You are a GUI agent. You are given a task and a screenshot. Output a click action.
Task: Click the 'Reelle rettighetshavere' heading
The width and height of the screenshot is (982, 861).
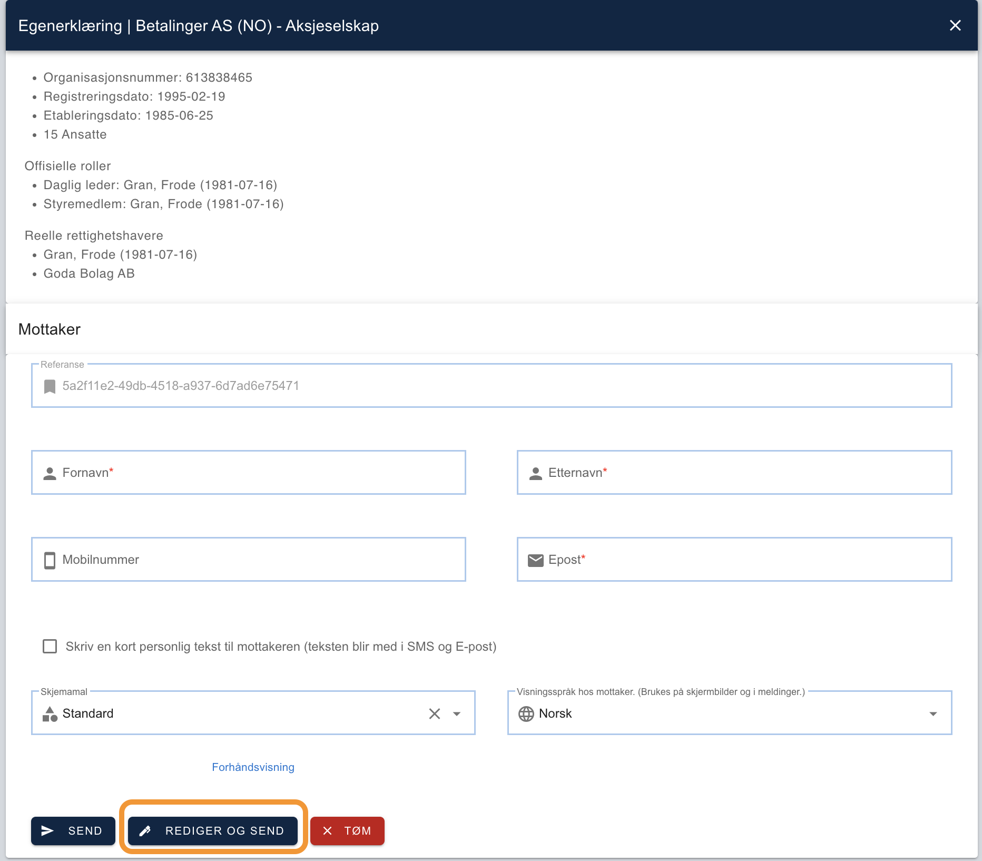pos(94,236)
